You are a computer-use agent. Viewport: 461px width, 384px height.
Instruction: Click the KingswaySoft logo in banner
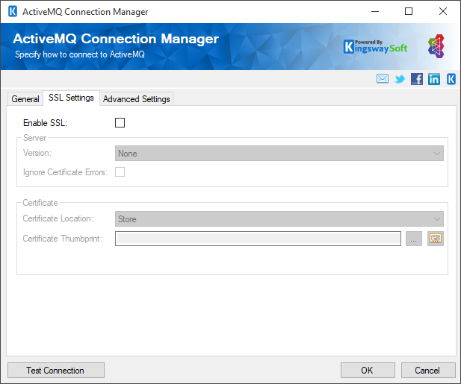coord(375,47)
